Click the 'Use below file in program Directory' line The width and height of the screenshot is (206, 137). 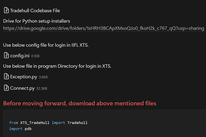pos(57,66)
